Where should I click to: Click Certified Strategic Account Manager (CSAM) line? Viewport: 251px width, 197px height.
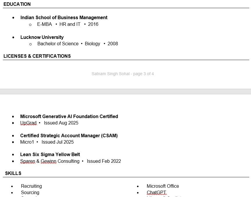69,136
